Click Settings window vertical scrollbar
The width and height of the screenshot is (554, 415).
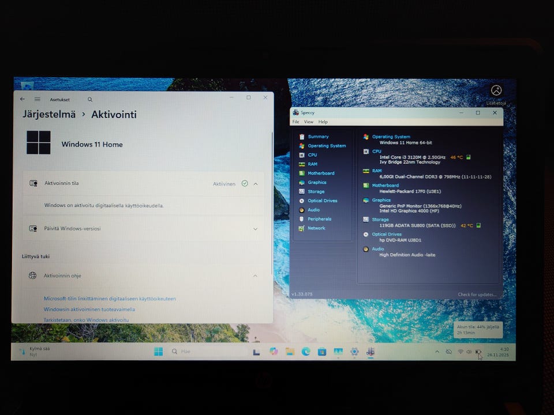(272, 203)
